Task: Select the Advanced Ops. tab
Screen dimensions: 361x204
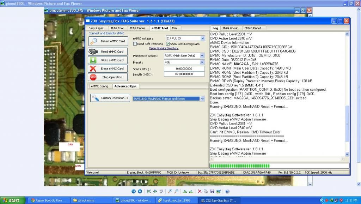Action: 126,86
